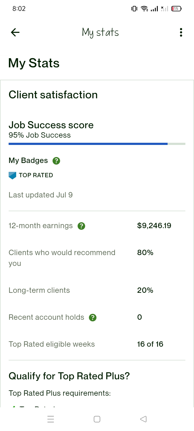Tap the $9,246.19 earnings value

click(x=154, y=225)
